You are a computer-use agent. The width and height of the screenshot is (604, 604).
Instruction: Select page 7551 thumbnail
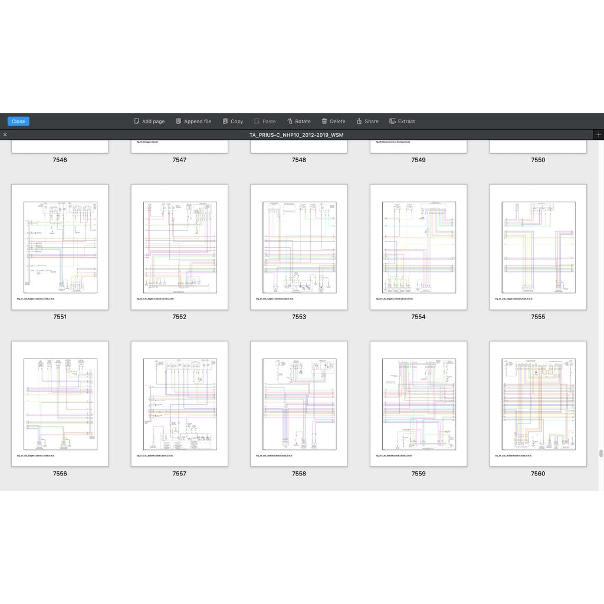(60, 247)
